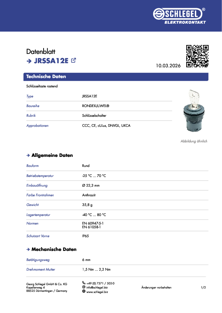Click the external link icon beside JRSSA12E

point(73,60)
